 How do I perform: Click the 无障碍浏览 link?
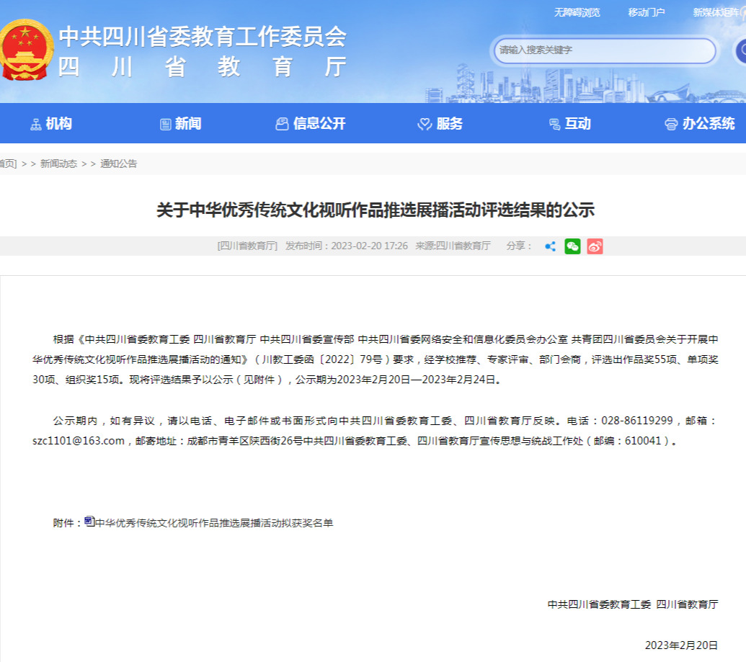coord(577,12)
